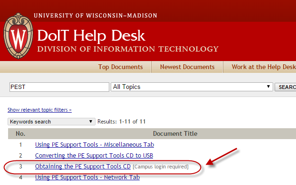The image size is (296, 185).
Task: Open Obtaining the PE Support Tools CD
Action: (x=83, y=167)
